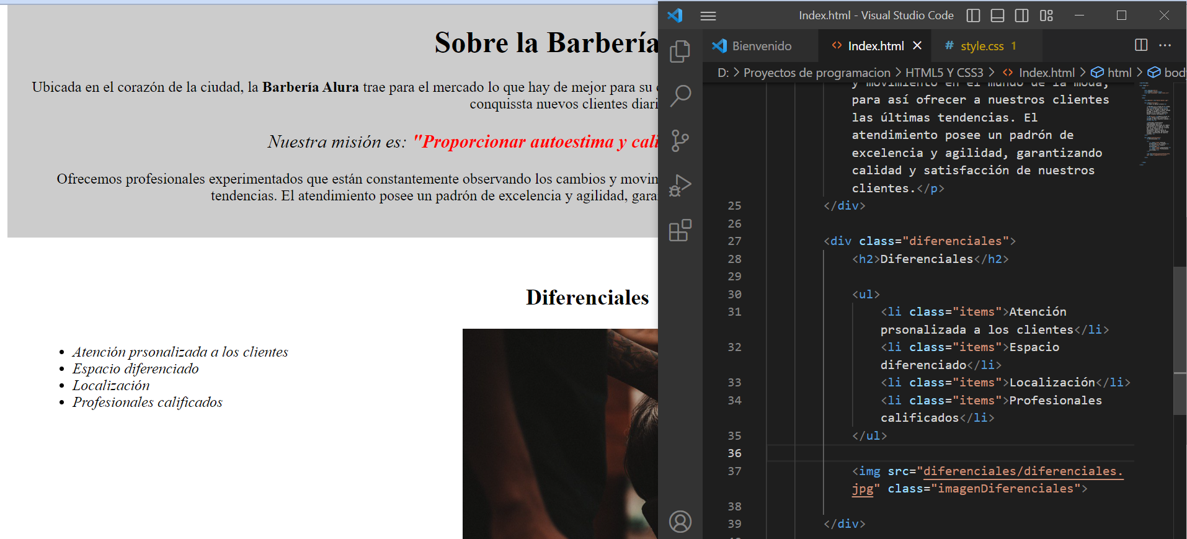Viewport: 1187px width, 539px height.
Task: Open the Extensions view
Action: coord(680,230)
